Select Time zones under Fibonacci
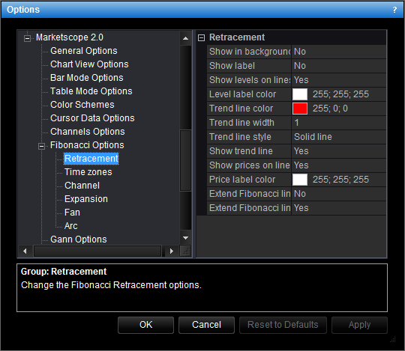Viewport: 405px width, 351px height. 88,172
